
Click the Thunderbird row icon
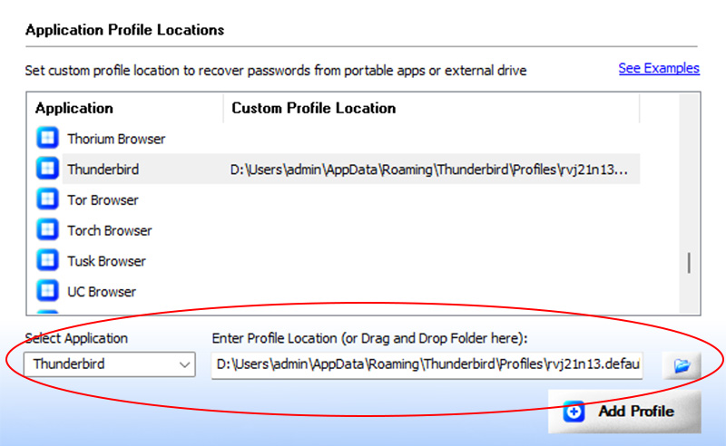pos(46,170)
